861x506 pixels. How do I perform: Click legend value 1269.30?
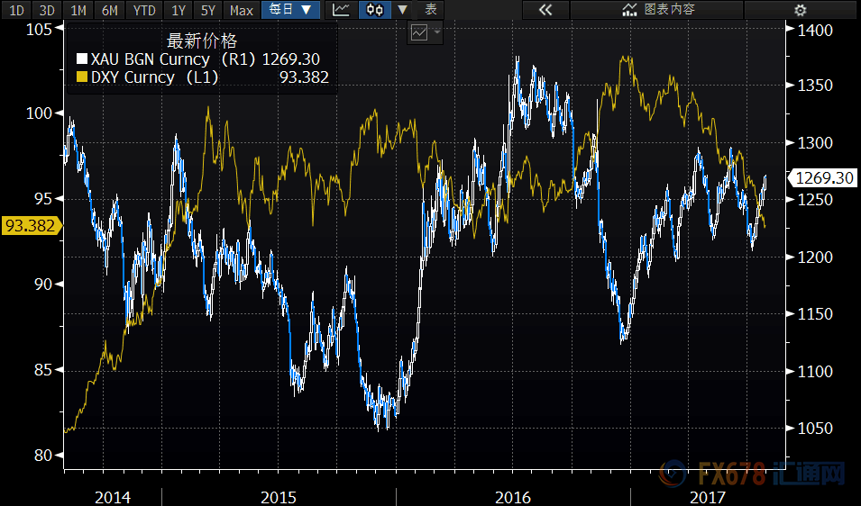pos(290,59)
